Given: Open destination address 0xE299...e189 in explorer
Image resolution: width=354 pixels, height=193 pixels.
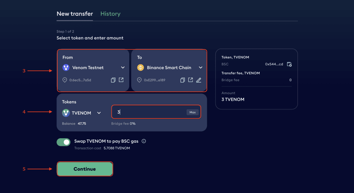Looking at the screenshot, I should tap(191, 80).
